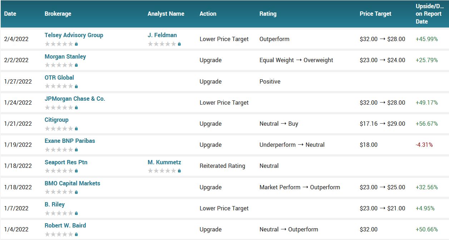Select Underperform → Neutral rating

click(x=292, y=145)
